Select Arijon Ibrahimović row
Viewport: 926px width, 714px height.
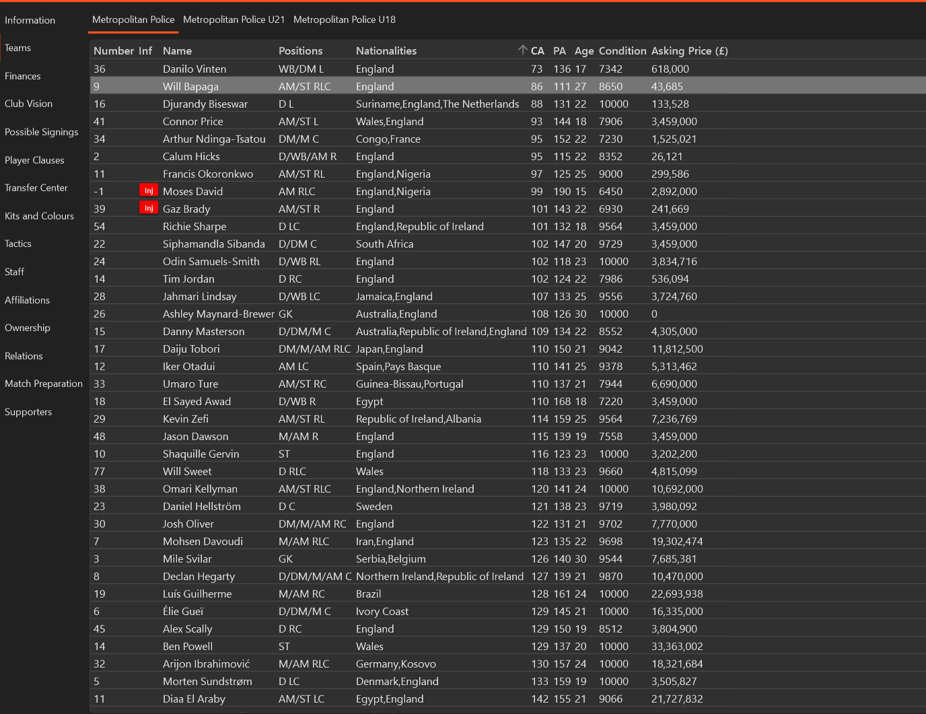coord(508,664)
